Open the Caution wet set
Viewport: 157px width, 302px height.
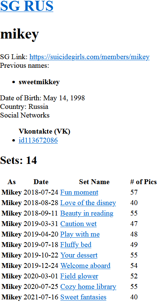tap(78, 224)
